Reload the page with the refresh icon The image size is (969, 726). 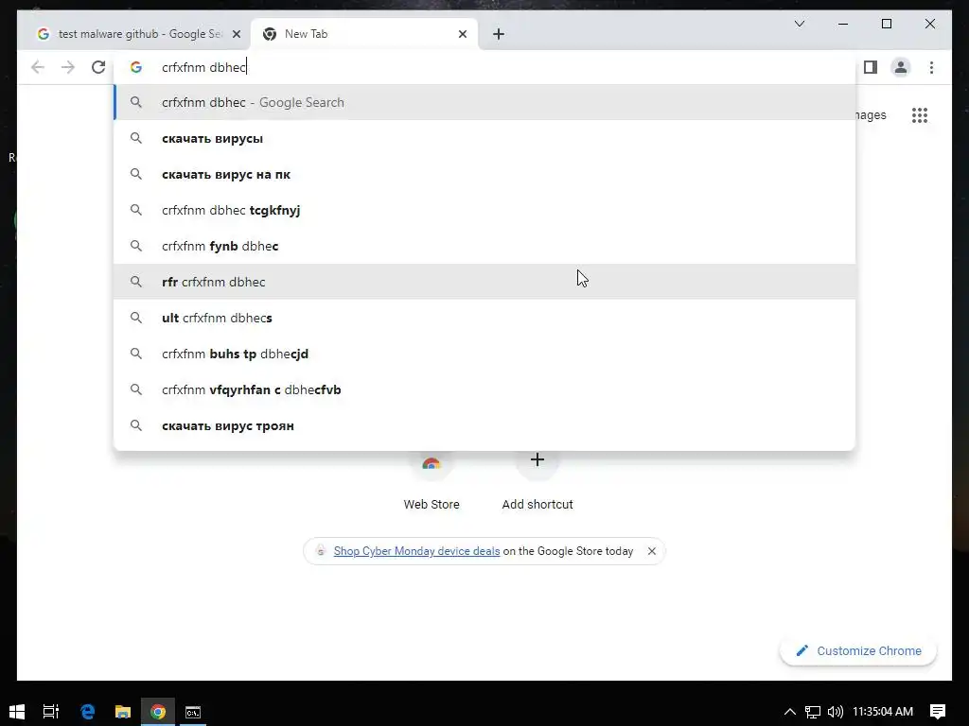point(98,67)
